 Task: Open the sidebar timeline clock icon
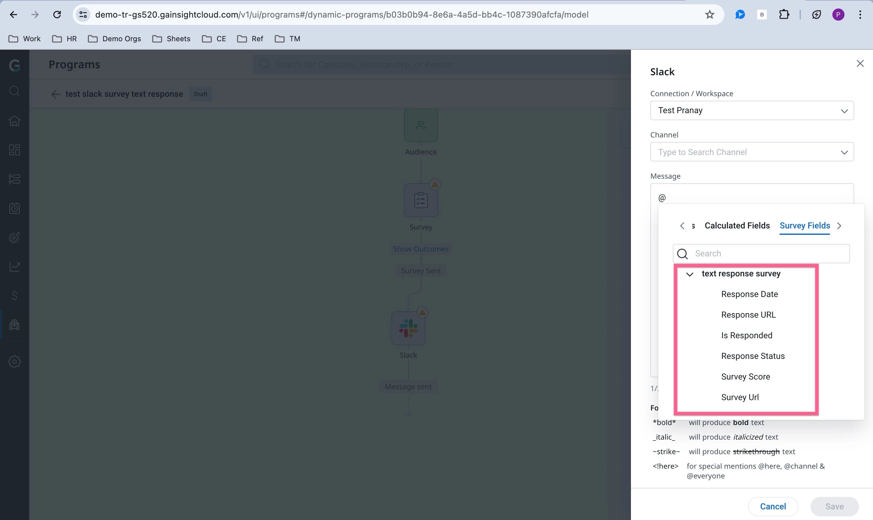pyautogui.click(x=14, y=208)
